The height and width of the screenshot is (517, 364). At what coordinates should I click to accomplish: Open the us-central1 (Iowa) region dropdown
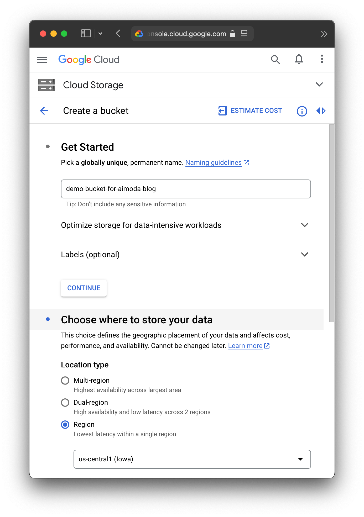coord(192,459)
